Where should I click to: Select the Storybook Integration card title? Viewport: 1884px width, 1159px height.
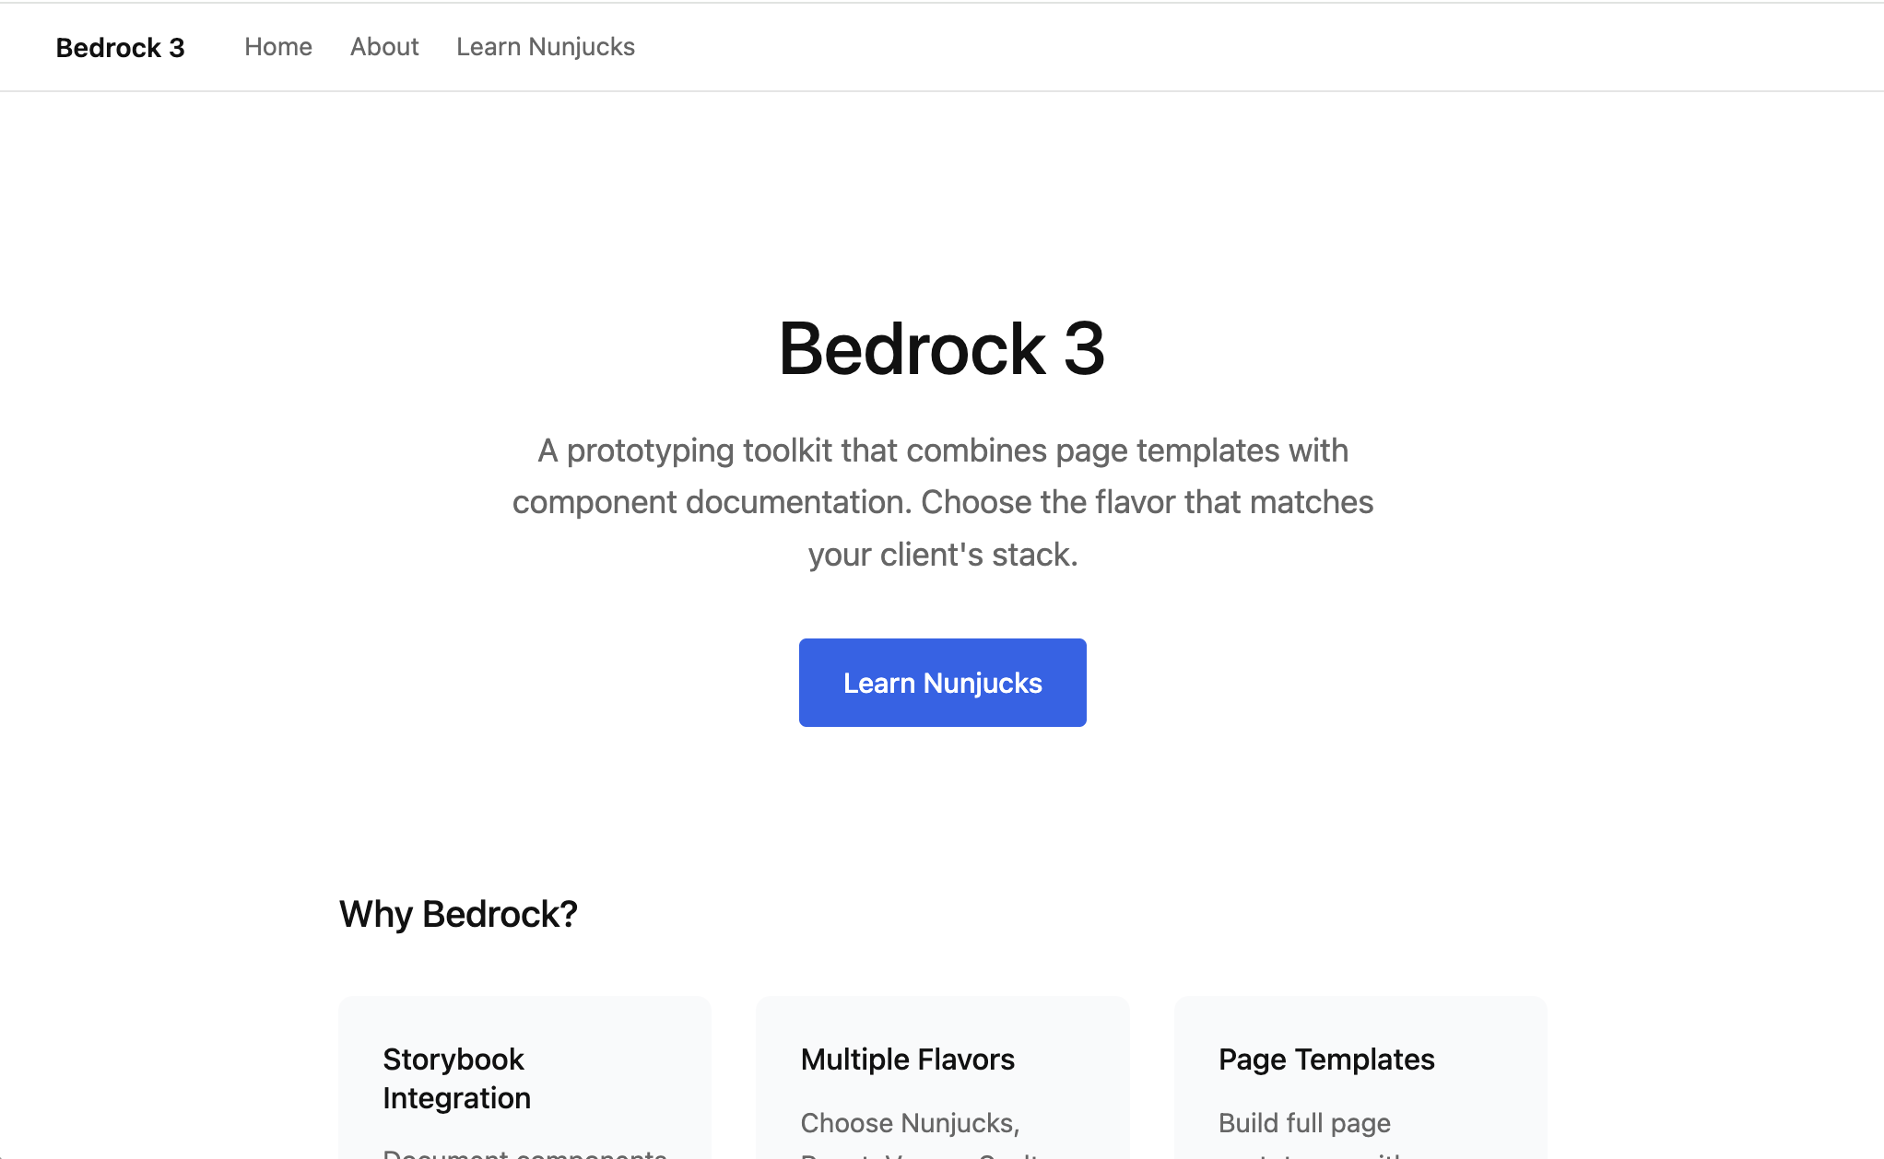[456, 1078]
